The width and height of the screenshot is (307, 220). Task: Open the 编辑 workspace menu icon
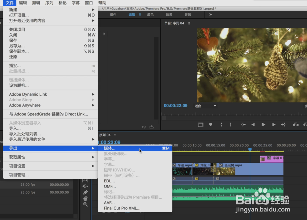pyautogui.click(x=140, y=14)
